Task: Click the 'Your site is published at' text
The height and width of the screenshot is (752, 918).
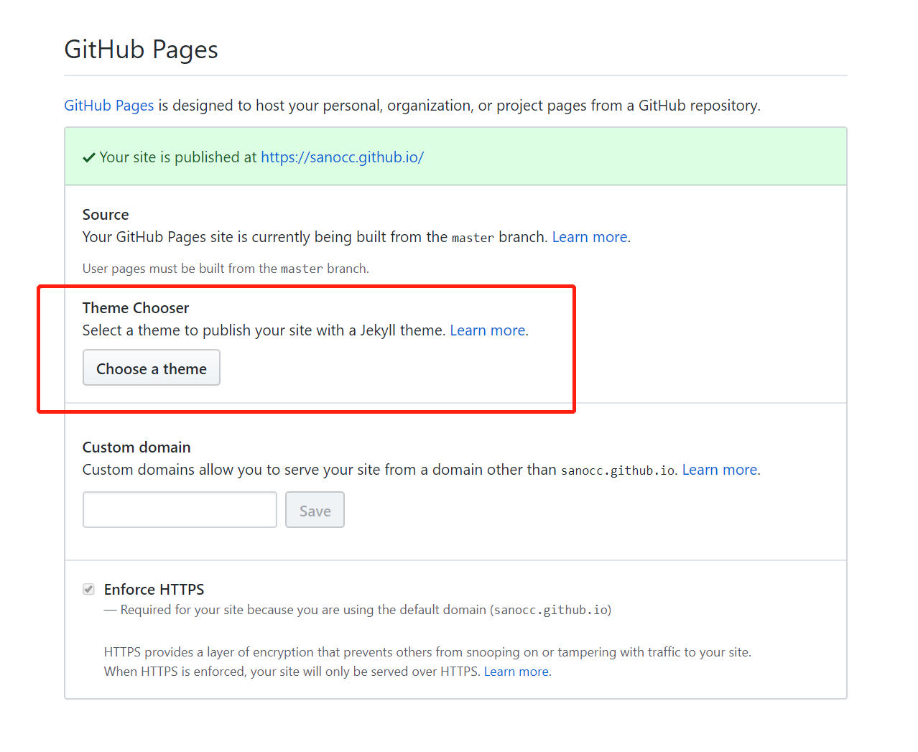Action: click(178, 157)
